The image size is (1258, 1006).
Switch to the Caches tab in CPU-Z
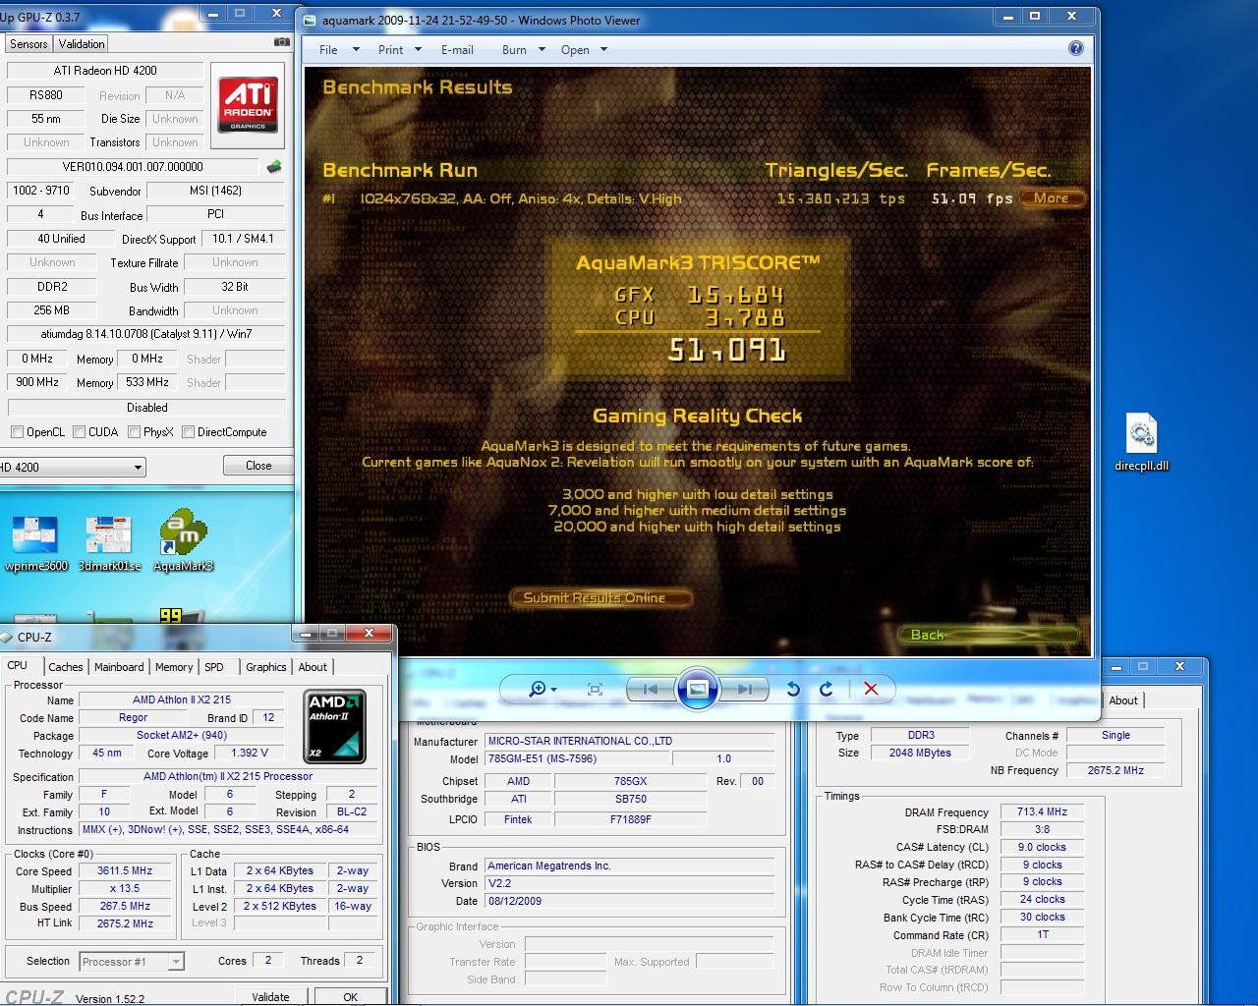[x=66, y=667]
